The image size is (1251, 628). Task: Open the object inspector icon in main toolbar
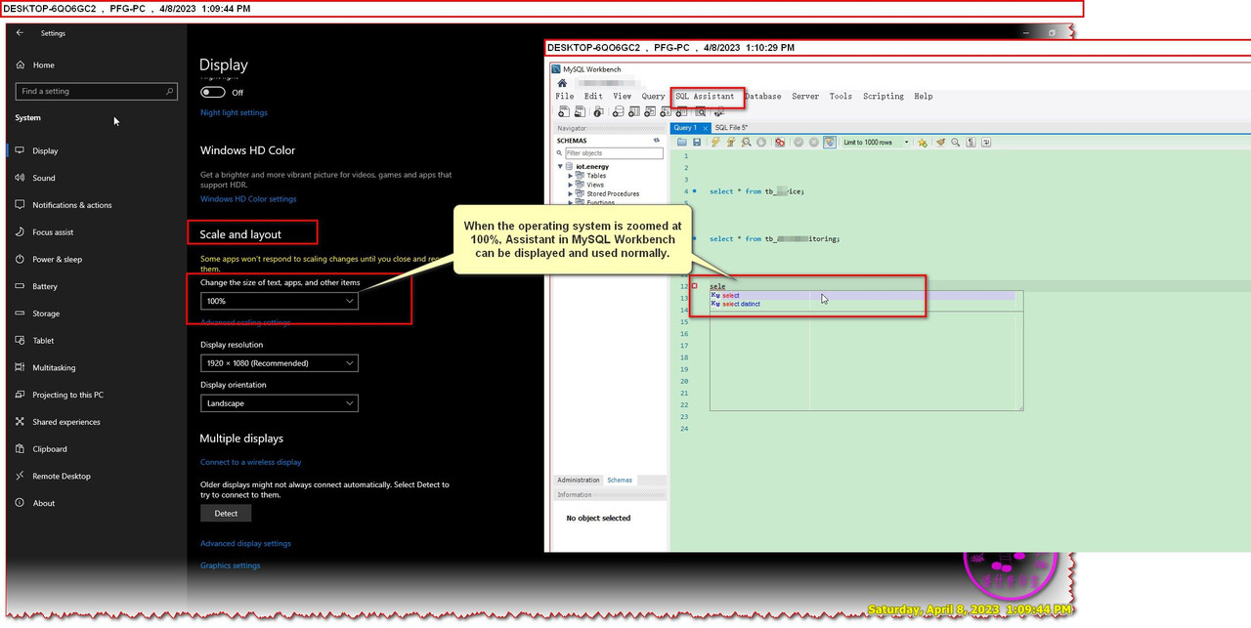point(598,111)
